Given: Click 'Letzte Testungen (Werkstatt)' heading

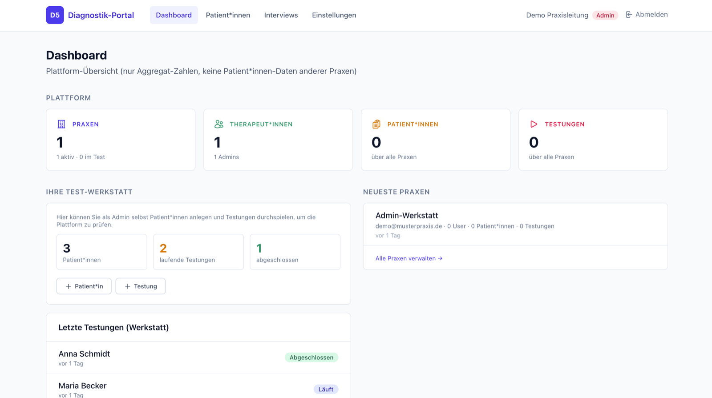Looking at the screenshot, I should click(x=113, y=327).
